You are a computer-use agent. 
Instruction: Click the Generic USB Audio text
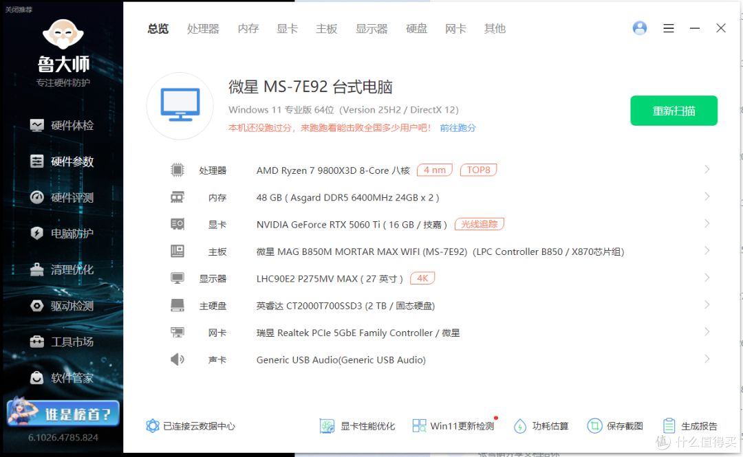point(341,360)
